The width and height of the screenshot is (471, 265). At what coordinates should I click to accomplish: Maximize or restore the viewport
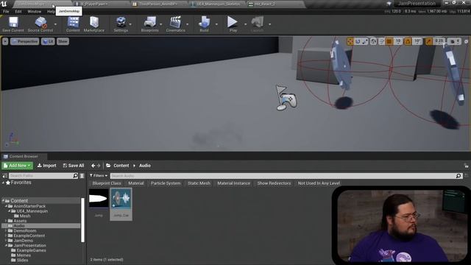point(466,41)
